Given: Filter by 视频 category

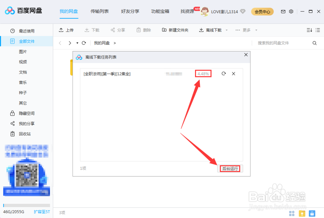Looking at the screenshot, I should pyautogui.click(x=23, y=62).
